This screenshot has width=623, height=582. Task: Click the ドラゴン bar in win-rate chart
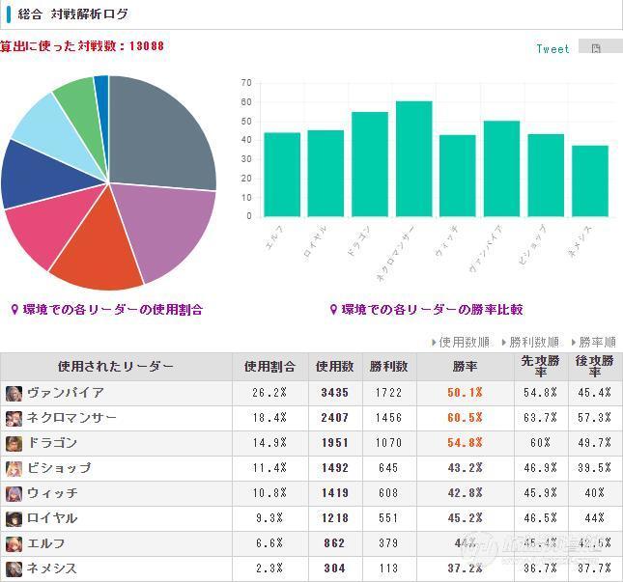tap(370, 164)
